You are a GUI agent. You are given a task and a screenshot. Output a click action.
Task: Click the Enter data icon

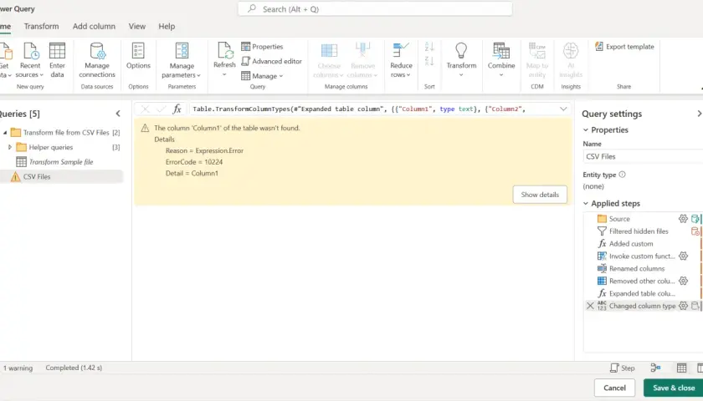tap(57, 51)
